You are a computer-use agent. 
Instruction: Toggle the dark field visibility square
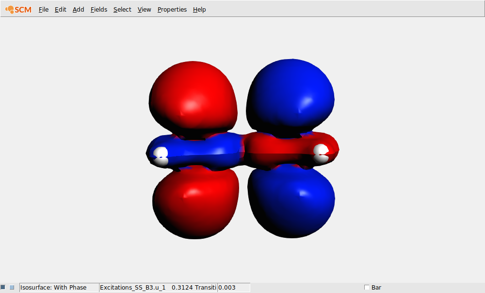coord(4,287)
